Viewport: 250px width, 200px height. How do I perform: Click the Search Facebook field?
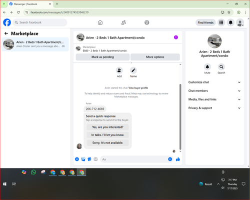tap(40, 22)
